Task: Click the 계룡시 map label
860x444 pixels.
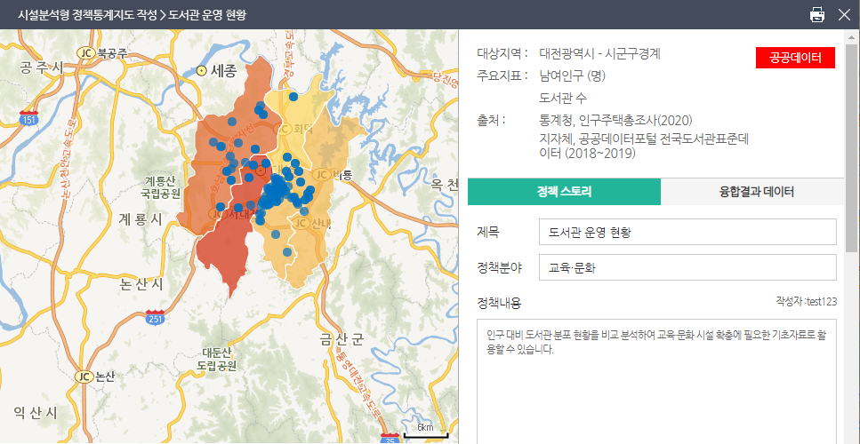Action: [x=141, y=219]
